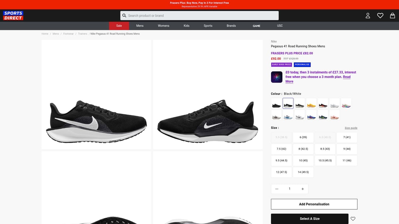
Task: Click the search product or brand field
Action: [199, 16]
